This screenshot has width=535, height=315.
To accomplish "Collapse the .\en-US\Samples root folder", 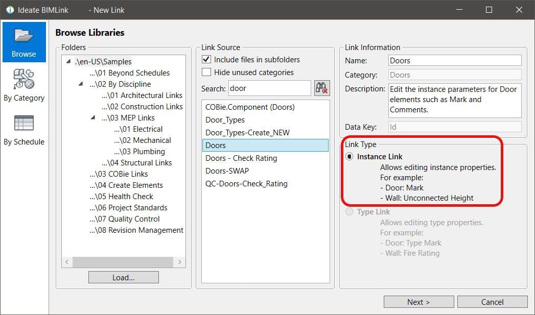I will click(68, 61).
